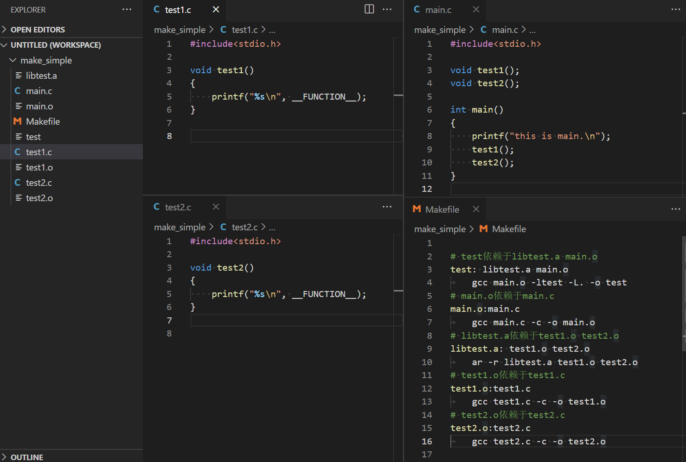Close the test2.c tab using X icon
This screenshot has width=686, height=462.
coord(216,207)
